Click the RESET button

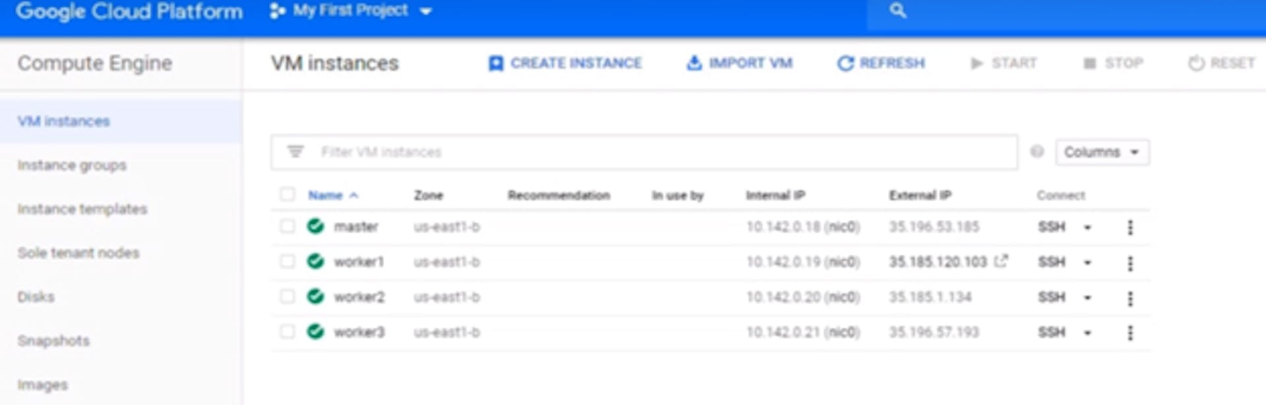pyautogui.click(x=1221, y=63)
